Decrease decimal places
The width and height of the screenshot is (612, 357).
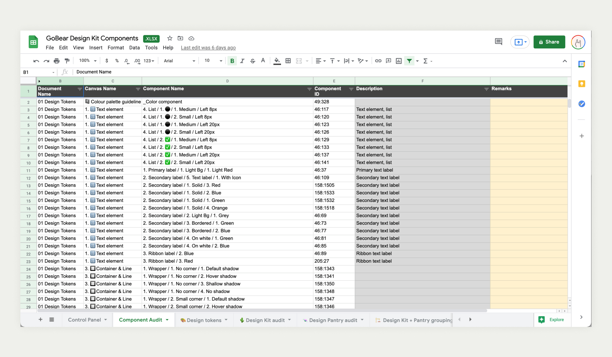coord(127,61)
